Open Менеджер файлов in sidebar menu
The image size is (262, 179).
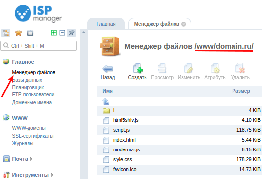point(33,72)
